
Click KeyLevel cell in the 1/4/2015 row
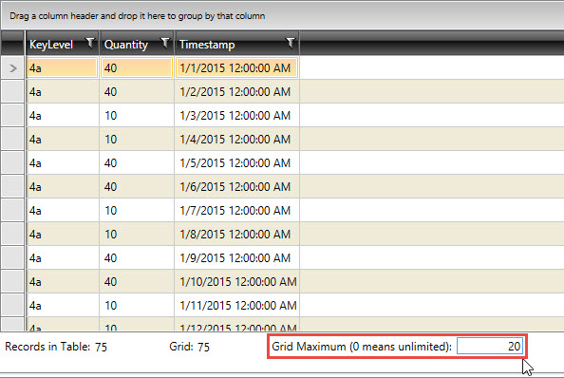[63, 140]
